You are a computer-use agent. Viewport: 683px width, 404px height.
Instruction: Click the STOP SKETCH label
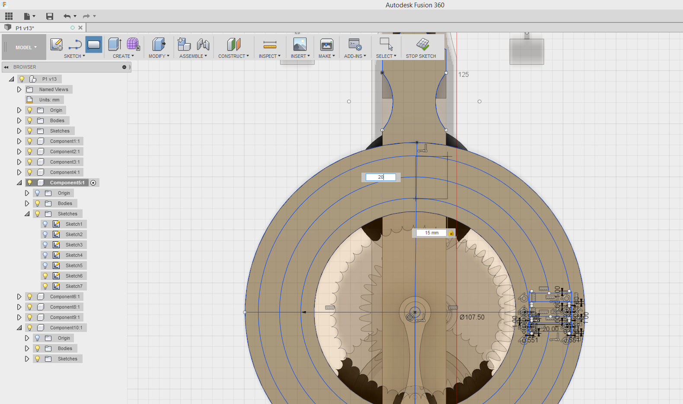[421, 56]
